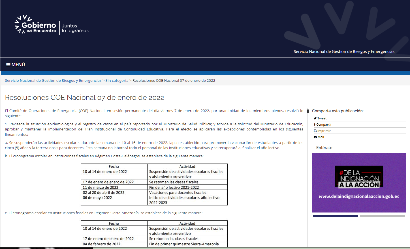Click cell 06 de mayo 2022

(114, 200)
